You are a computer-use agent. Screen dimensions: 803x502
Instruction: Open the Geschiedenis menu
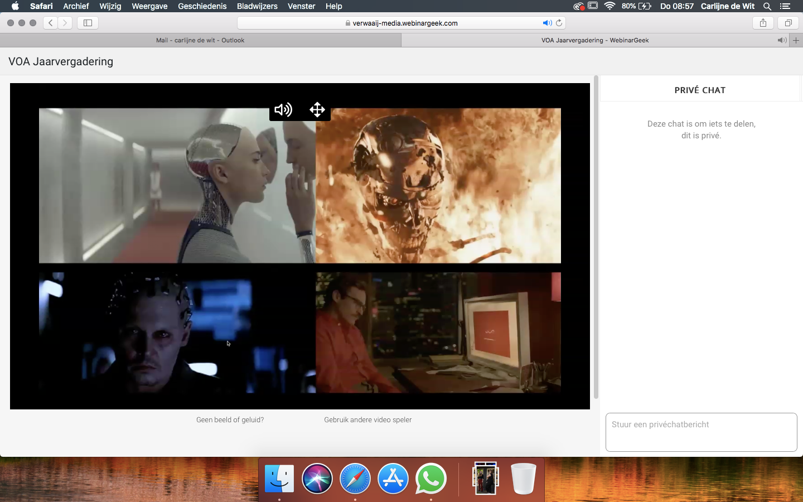click(x=202, y=6)
